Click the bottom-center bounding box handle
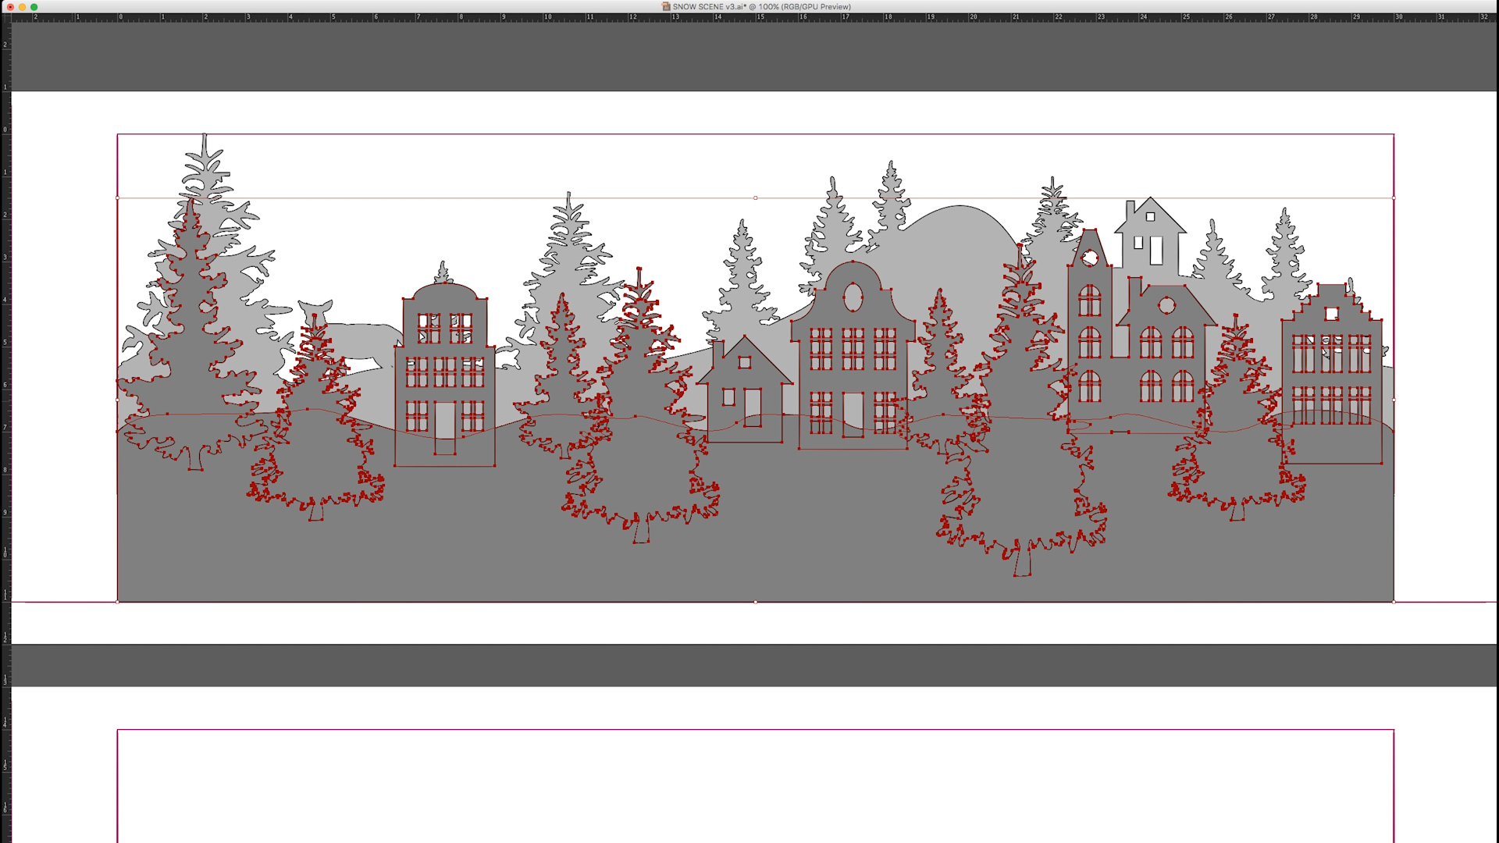The width and height of the screenshot is (1499, 843). pyautogui.click(x=756, y=602)
